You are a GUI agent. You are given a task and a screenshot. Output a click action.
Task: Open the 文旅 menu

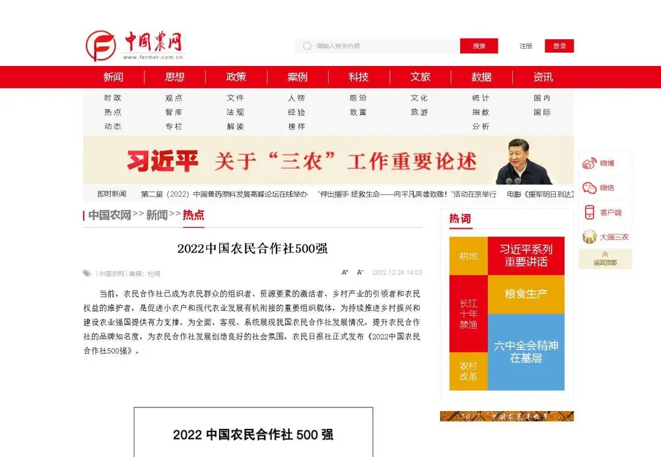coord(420,77)
